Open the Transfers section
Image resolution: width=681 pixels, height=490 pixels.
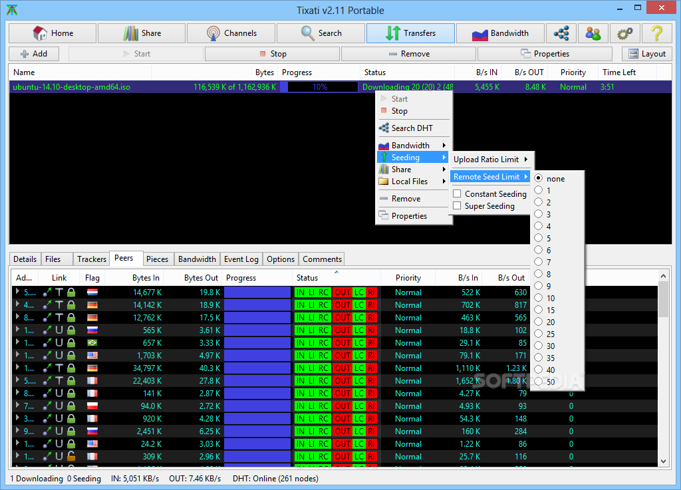click(410, 33)
